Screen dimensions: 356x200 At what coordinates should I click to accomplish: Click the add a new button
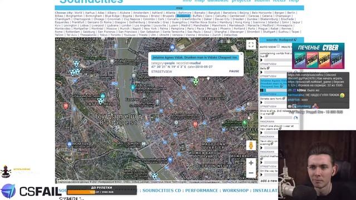269,181
